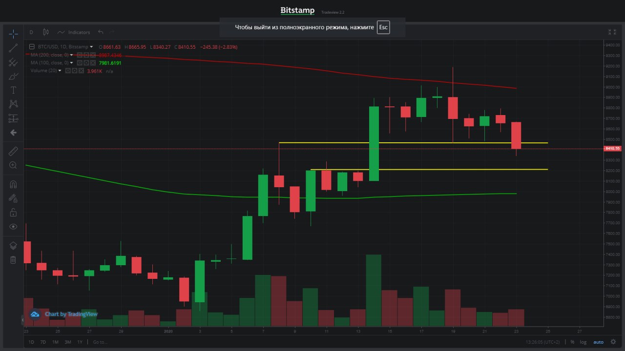Open the chart patterns tool
The height and width of the screenshot is (351, 625).
[13, 104]
